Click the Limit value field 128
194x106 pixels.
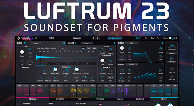(76, 78)
